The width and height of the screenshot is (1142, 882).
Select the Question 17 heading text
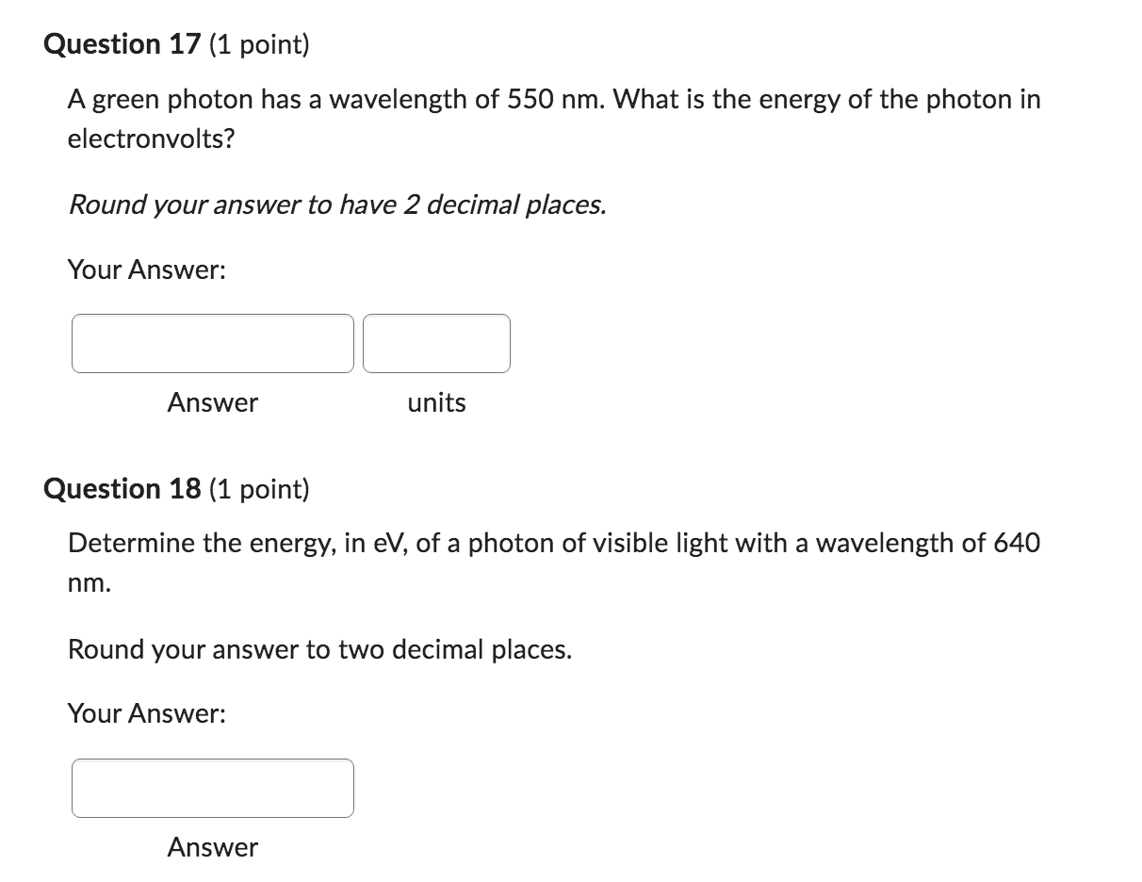point(122,43)
